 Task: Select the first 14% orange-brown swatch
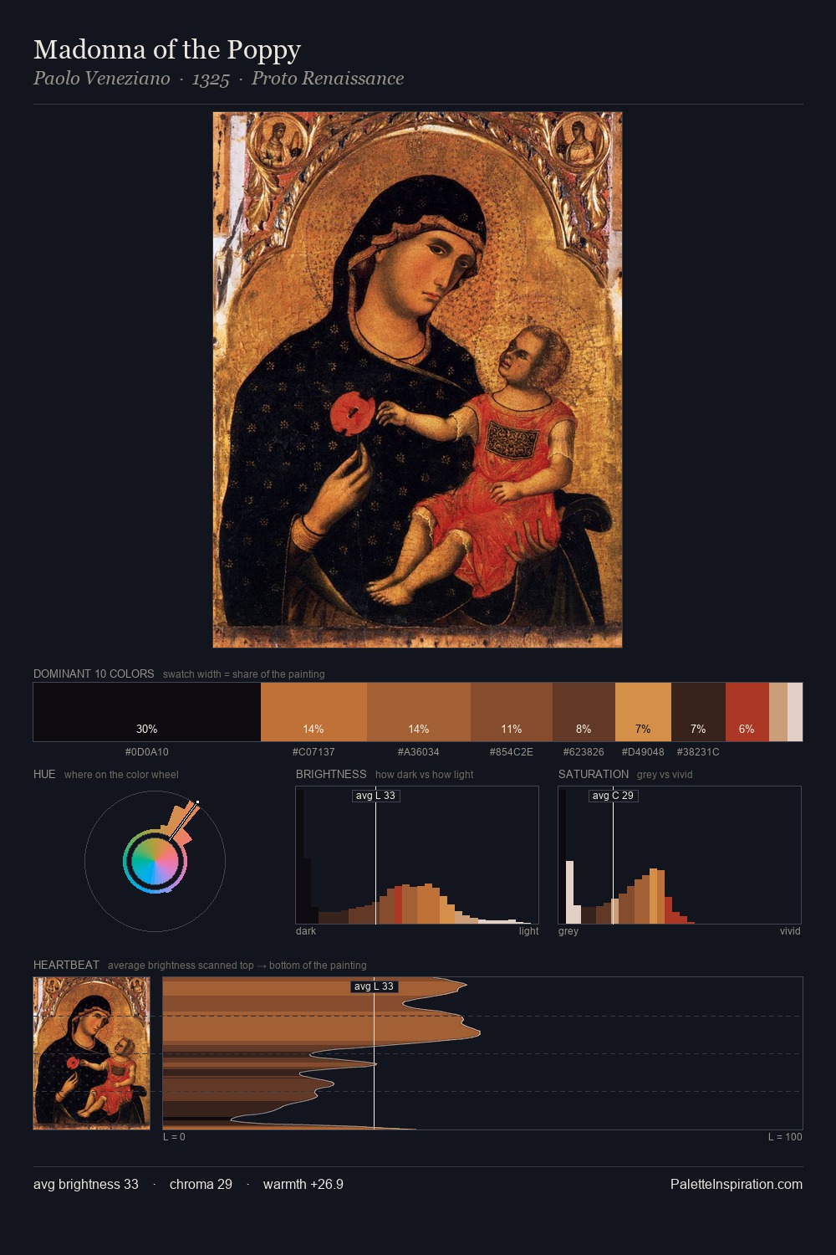(313, 712)
